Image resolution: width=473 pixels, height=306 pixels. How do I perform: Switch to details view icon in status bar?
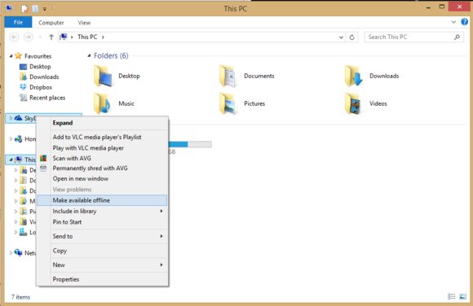click(x=452, y=297)
